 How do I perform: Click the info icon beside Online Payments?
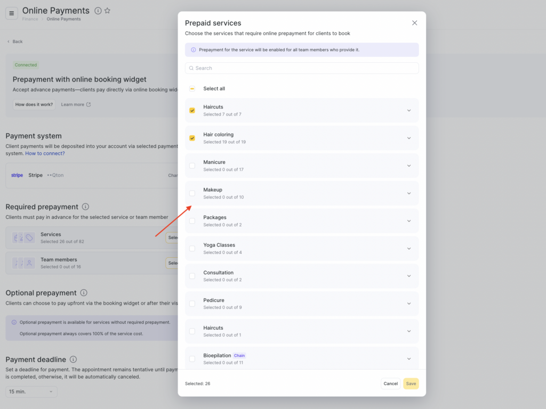point(98,11)
